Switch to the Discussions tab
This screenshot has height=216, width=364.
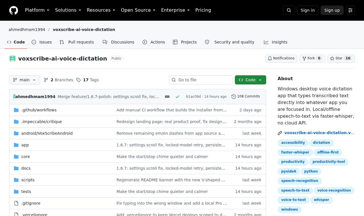tap(118, 42)
